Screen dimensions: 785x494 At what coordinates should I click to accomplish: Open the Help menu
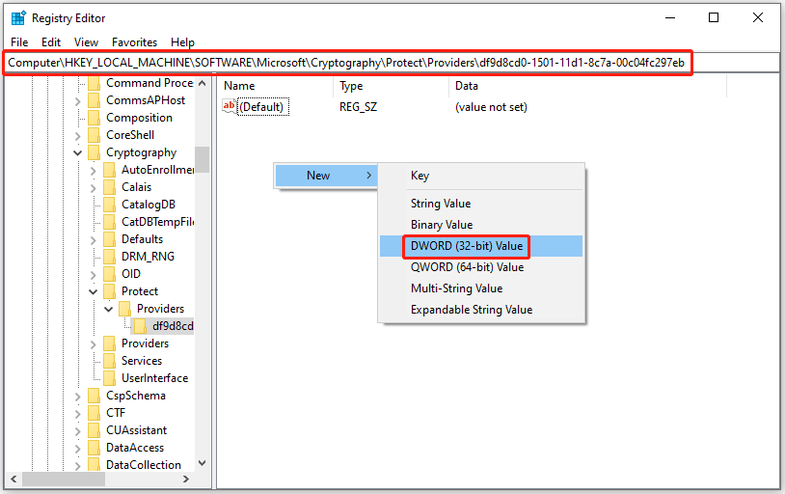click(x=182, y=42)
